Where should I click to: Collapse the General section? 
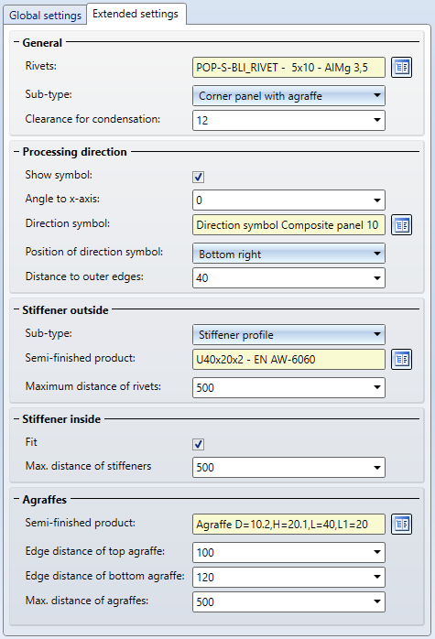pos(16,42)
